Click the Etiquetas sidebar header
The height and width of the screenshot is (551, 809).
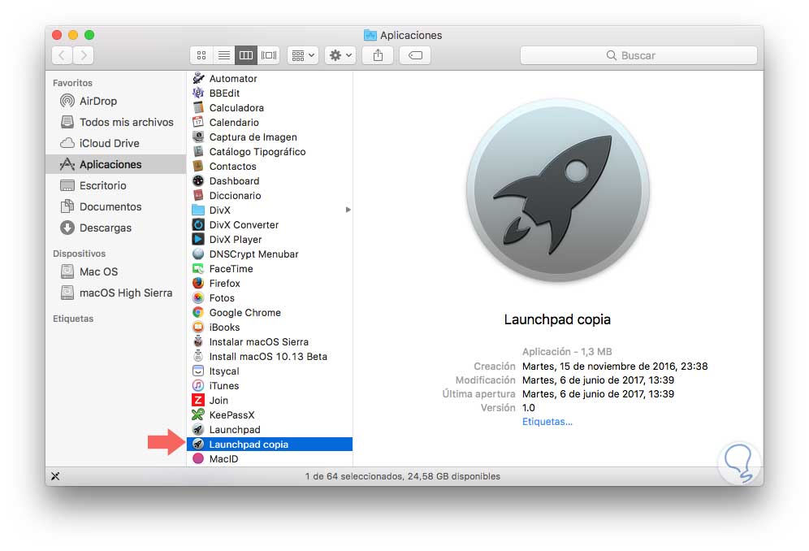point(73,319)
